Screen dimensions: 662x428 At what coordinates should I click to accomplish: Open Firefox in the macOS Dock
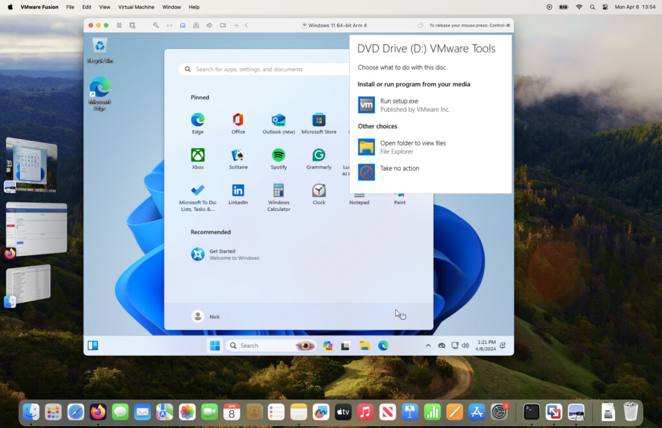click(98, 412)
